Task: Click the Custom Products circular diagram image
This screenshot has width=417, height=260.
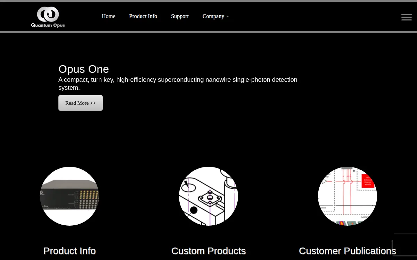Action: coord(208,196)
